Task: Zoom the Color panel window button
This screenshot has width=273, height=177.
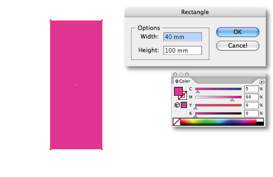Action: (187, 74)
